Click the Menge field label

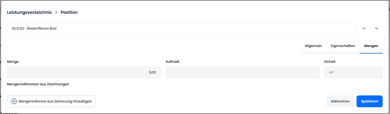13,62
